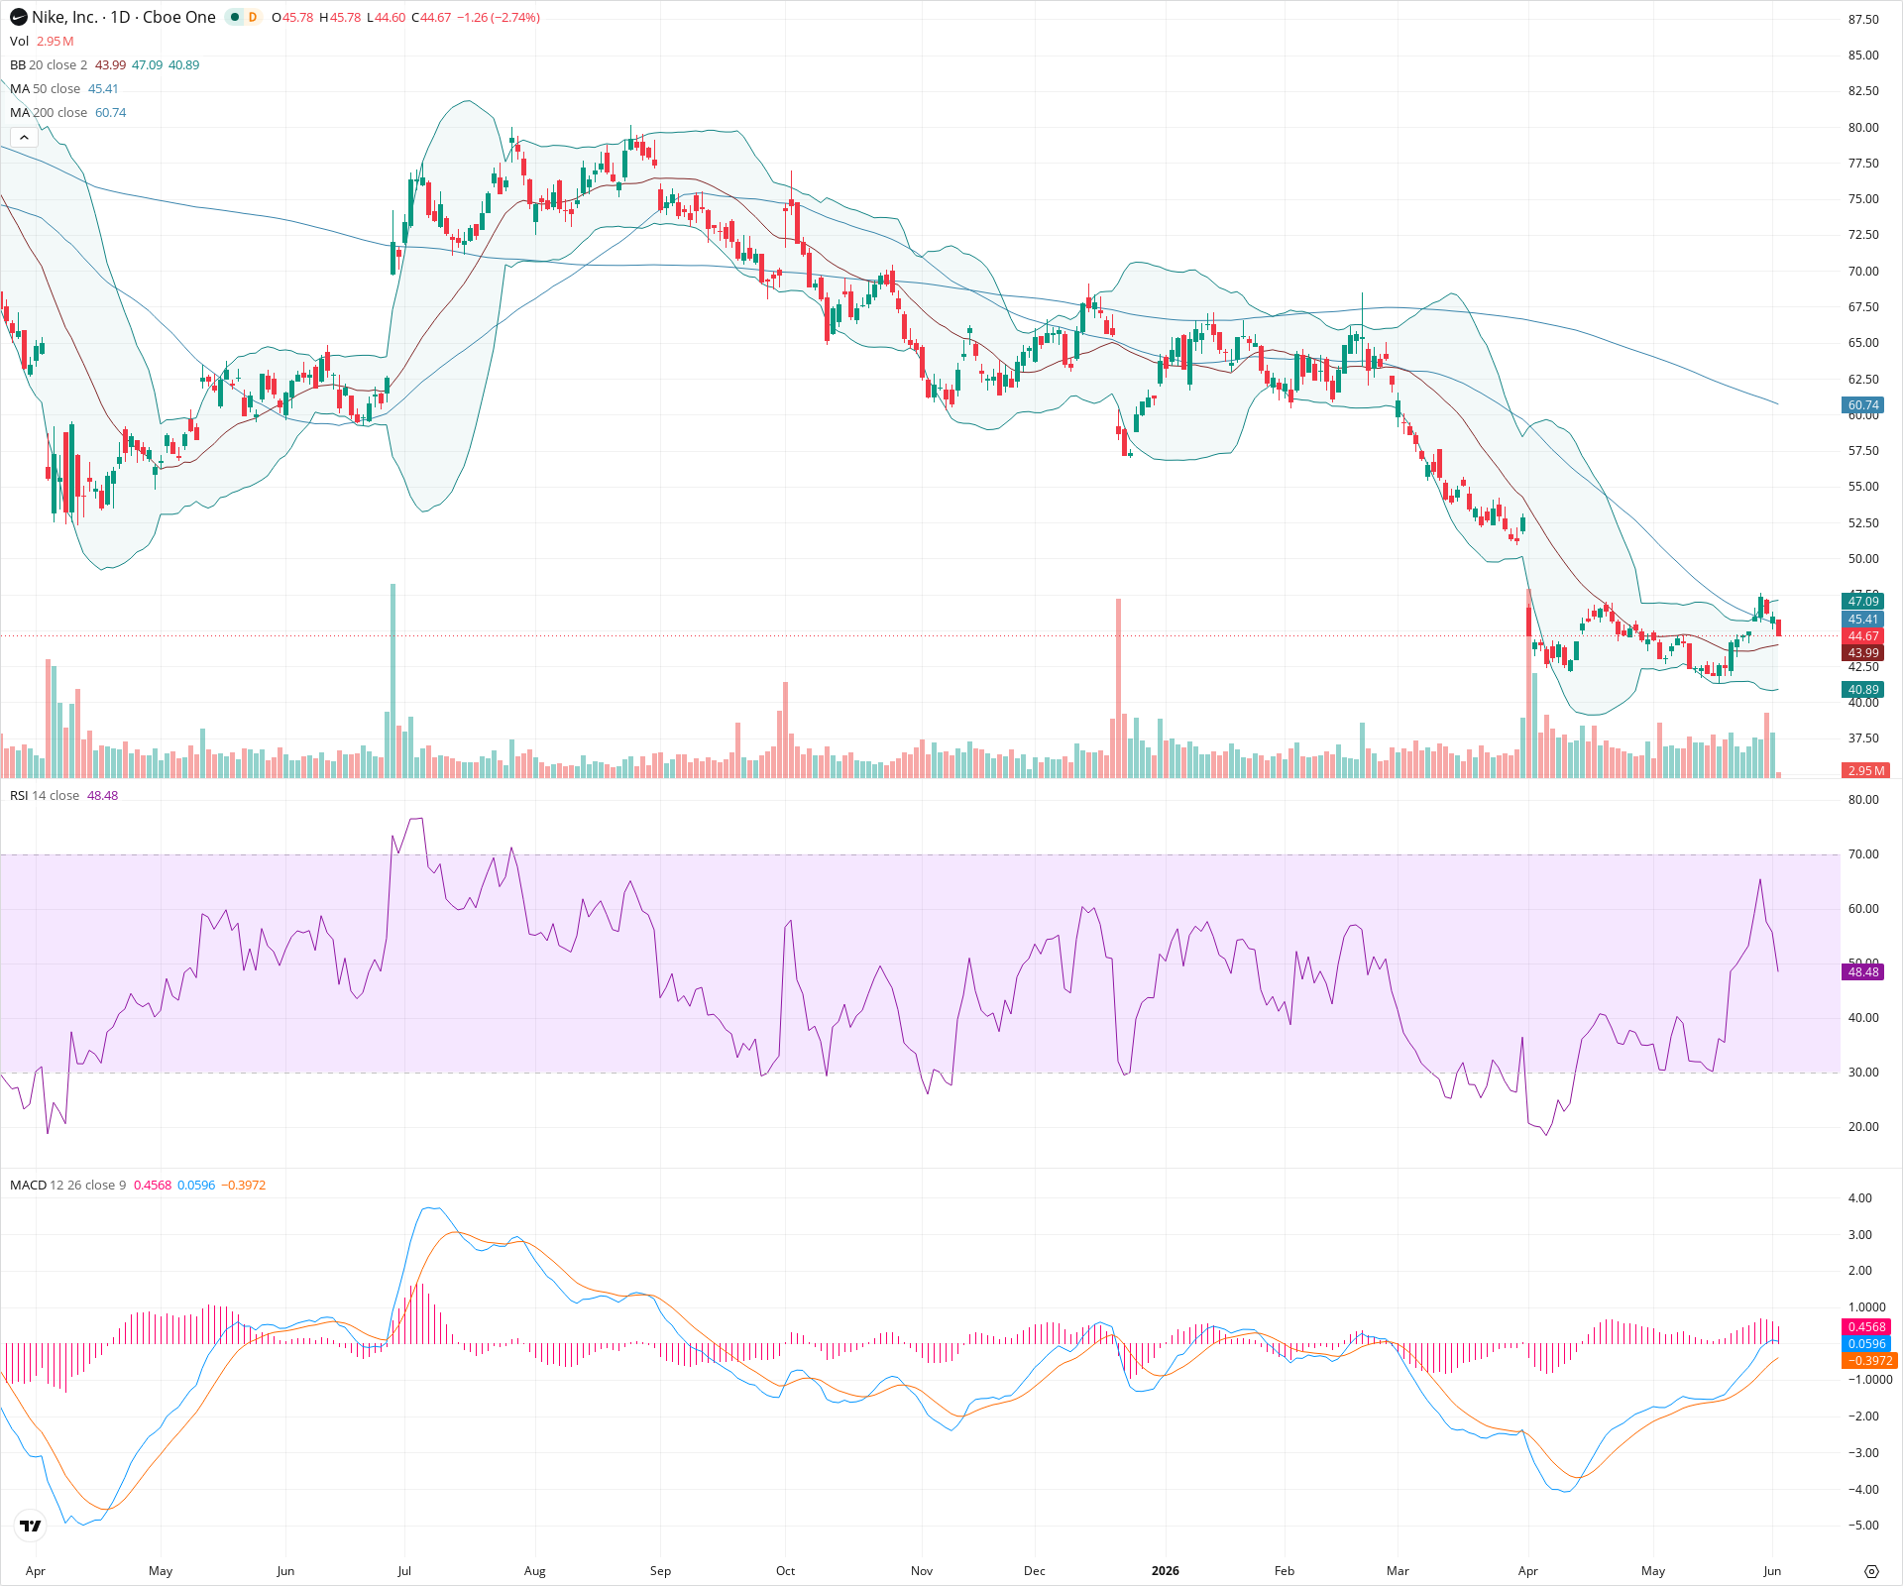Click the 45.41 MA 50 price label

pyautogui.click(x=1863, y=619)
